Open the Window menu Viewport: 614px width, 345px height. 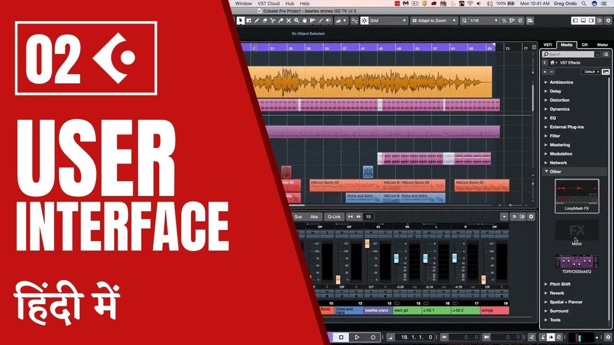coord(244,3)
